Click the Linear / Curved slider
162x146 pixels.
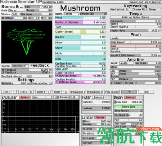click(x=135, y=83)
